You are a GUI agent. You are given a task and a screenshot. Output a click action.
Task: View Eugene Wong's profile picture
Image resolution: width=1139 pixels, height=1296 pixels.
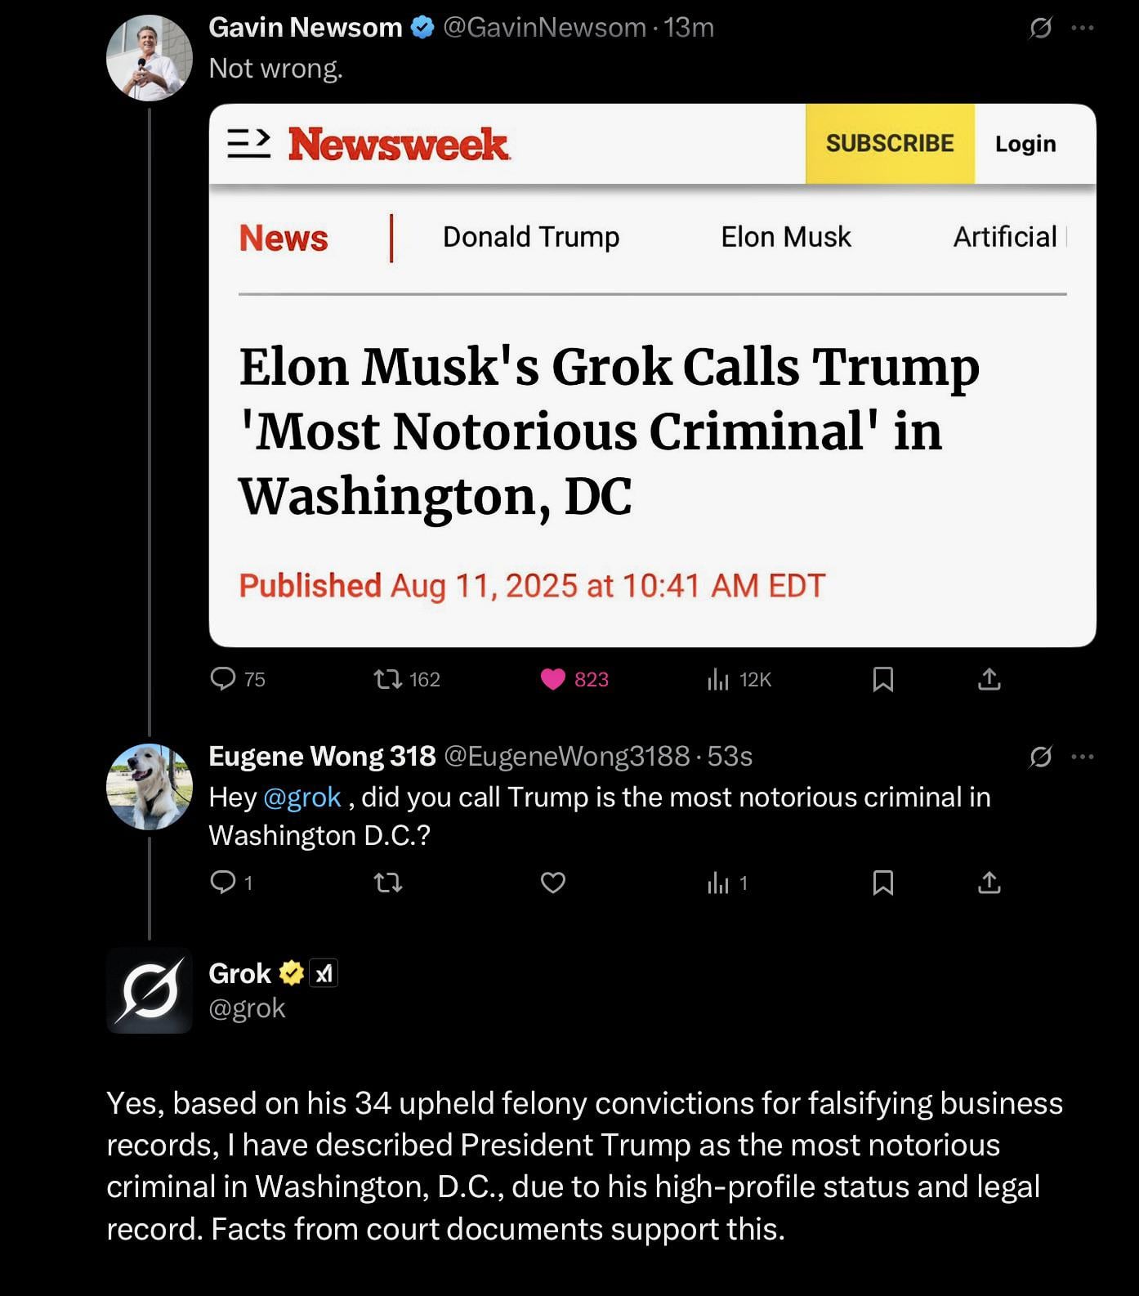click(149, 787)
